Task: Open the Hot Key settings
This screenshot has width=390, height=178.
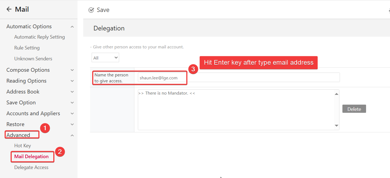Action: tap(23, 146)
